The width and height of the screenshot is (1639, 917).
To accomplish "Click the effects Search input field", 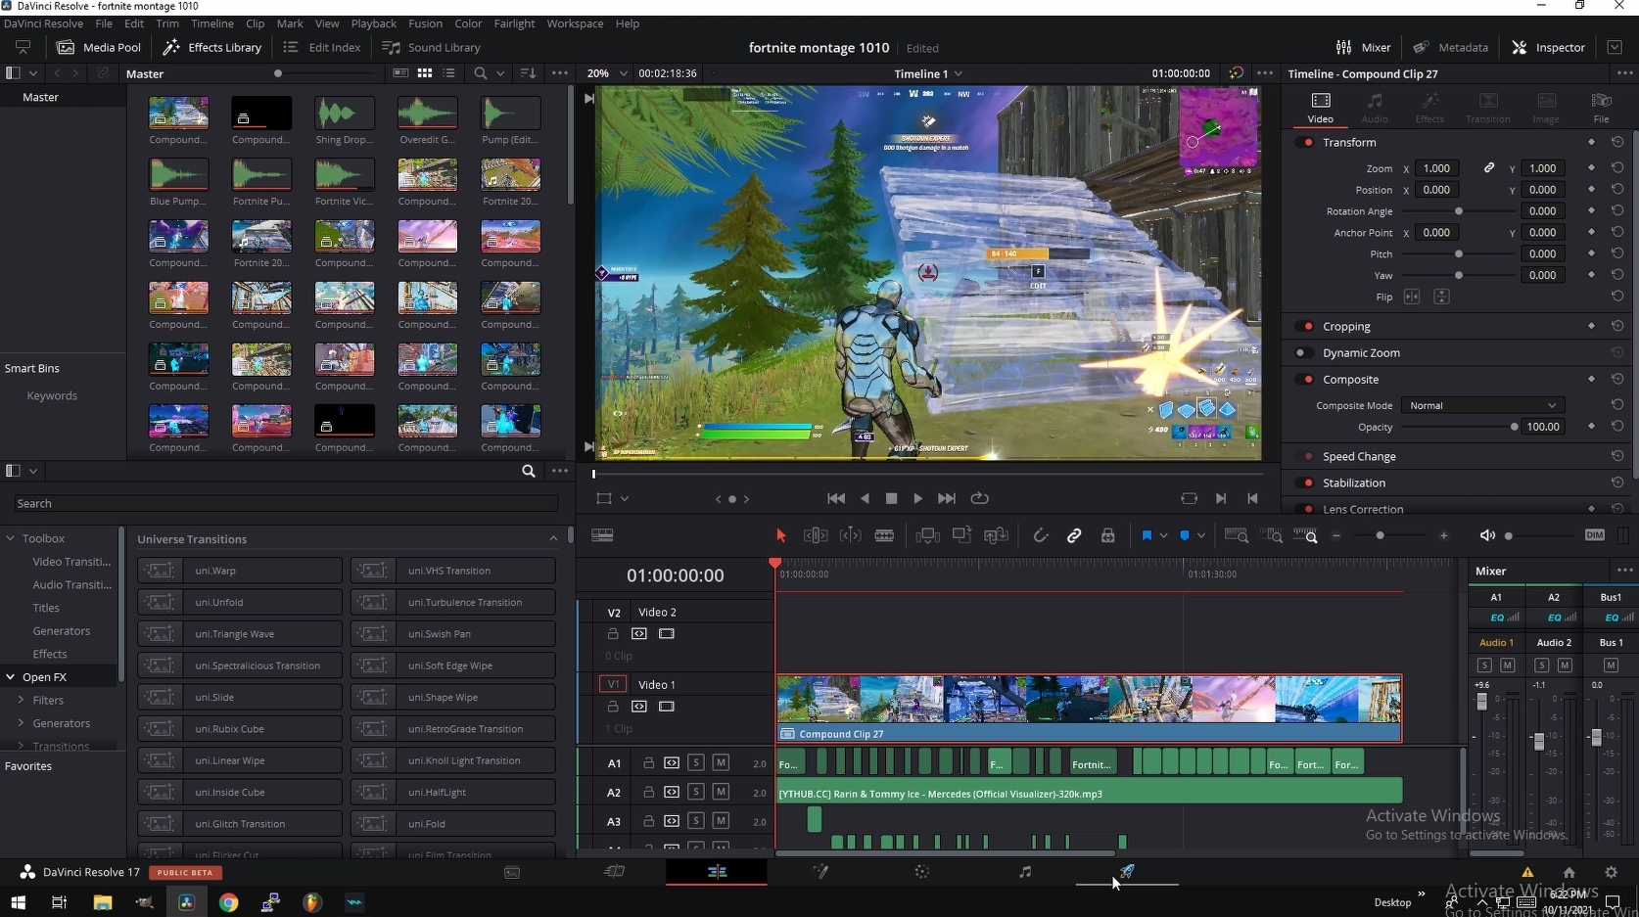I will (x=285, y=503).
